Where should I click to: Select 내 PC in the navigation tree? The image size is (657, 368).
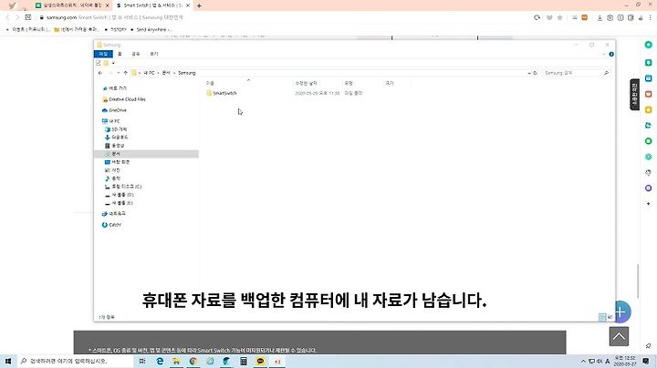[x=111, y=121]
